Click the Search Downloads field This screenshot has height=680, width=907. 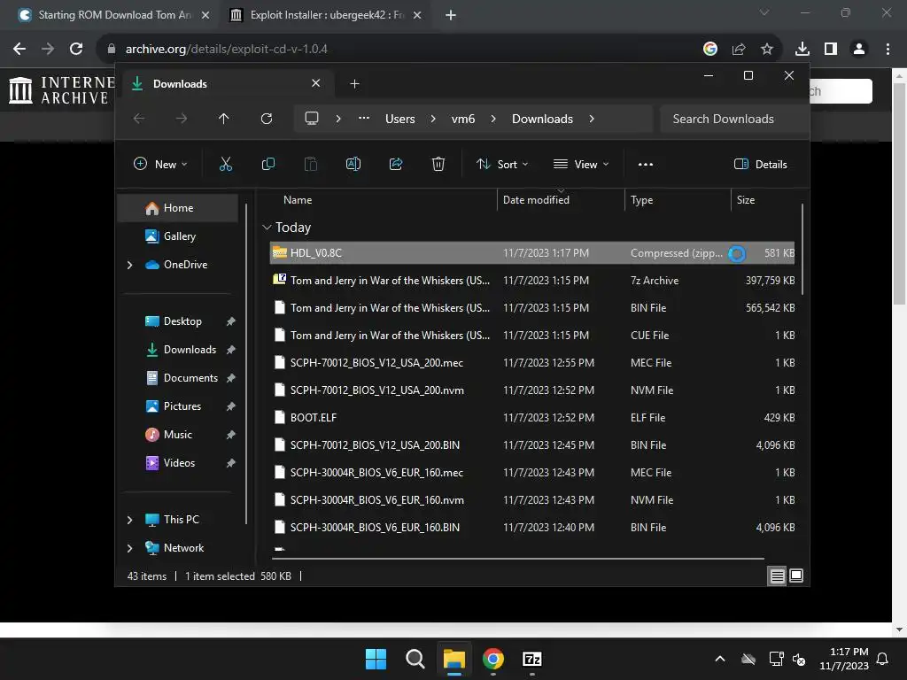[x=733, y=119]
